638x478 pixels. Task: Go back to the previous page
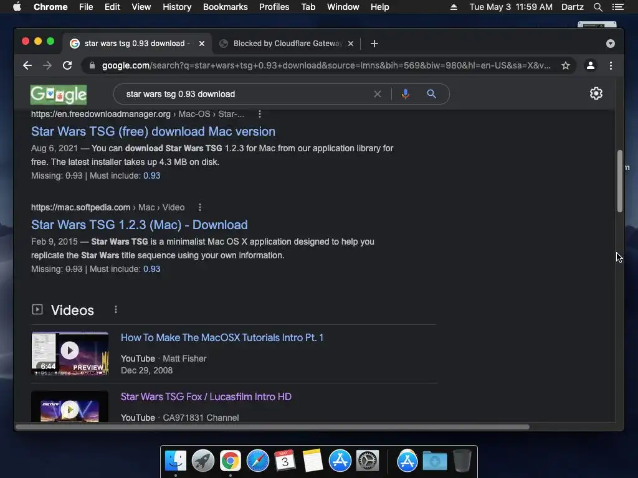pos(27,65)
